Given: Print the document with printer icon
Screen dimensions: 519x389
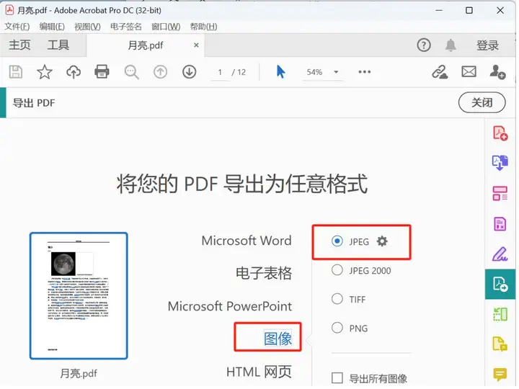Looking at the screenshot, I should (102, 72).
